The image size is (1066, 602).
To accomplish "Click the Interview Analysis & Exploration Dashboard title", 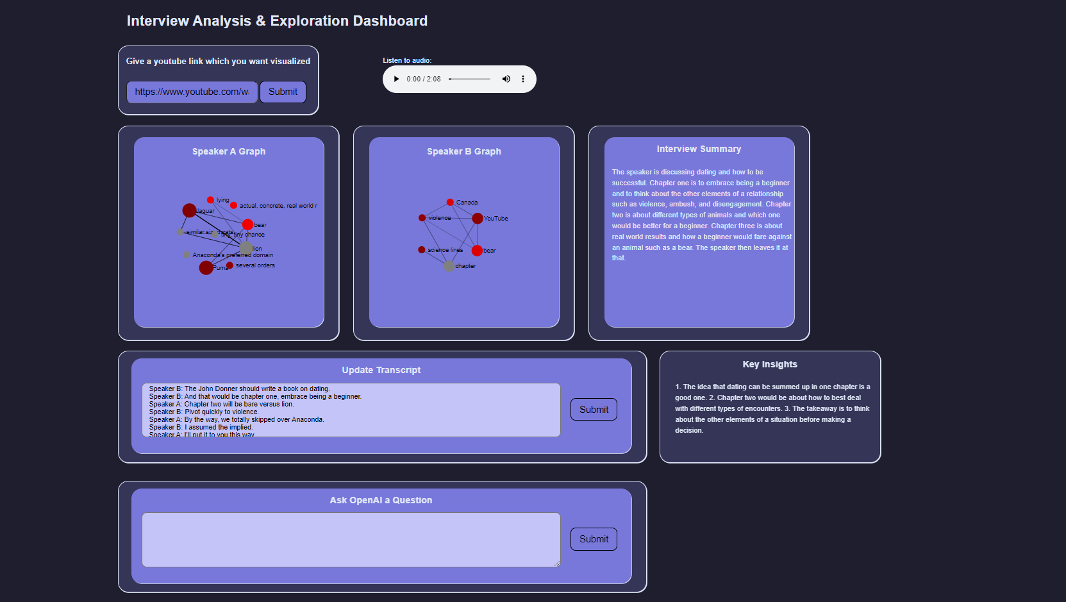I will point(277,21).
